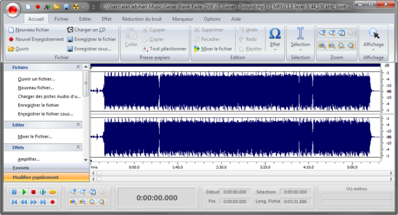
Task: Click Ouvrir un fichier... in sidebar
Action: click(x=36, y=79)
